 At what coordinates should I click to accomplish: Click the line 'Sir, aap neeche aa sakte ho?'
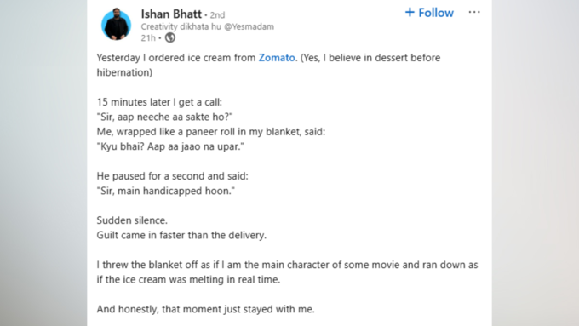[x=164, y=117]
